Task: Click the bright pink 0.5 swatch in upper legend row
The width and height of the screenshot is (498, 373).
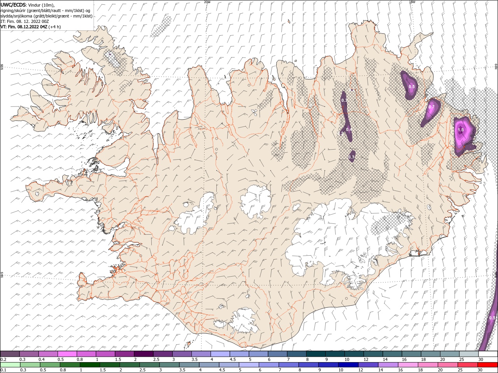Action: click(67, 354)
